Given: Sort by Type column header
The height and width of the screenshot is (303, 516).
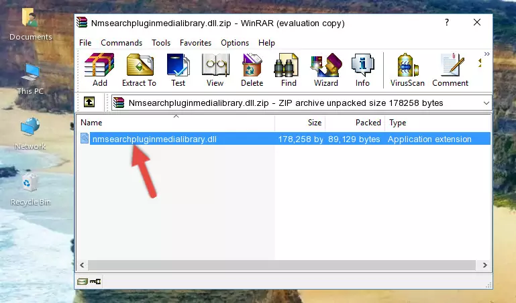Looking at the screenshot, I should point(438,123).
